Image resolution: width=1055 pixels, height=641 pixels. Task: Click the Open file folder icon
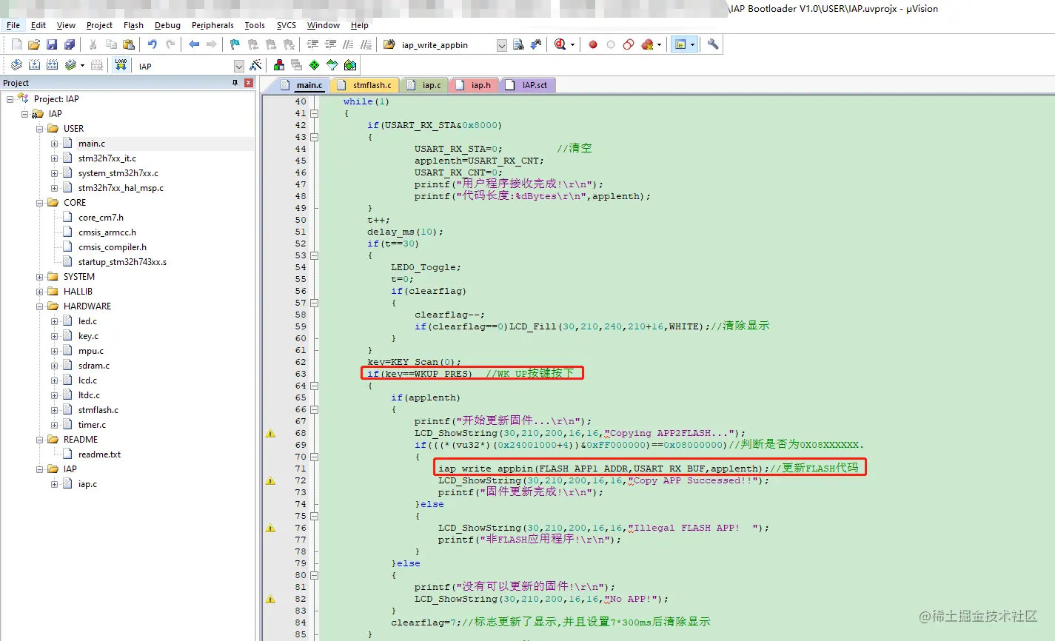34,44
